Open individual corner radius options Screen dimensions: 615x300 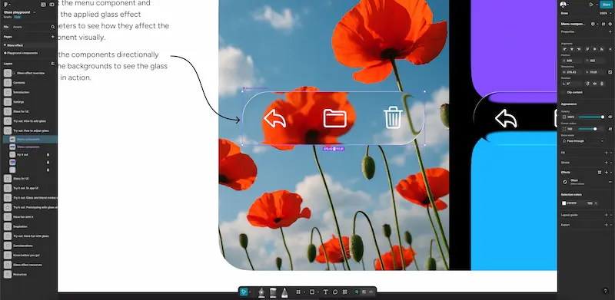[x=610, y=129]
